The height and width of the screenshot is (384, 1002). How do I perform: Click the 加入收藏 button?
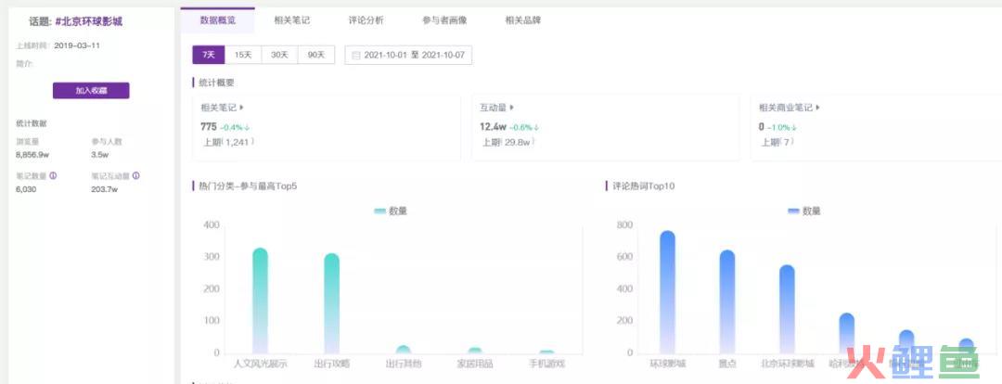point(91,91)
